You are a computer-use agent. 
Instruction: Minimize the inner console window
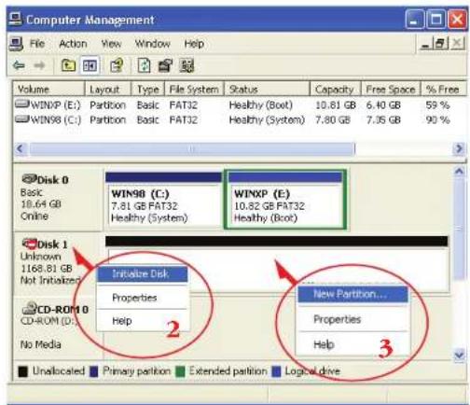425,44
